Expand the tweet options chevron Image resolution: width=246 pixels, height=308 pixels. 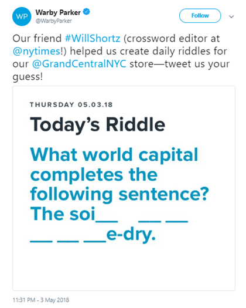click(x=231, y=16)
